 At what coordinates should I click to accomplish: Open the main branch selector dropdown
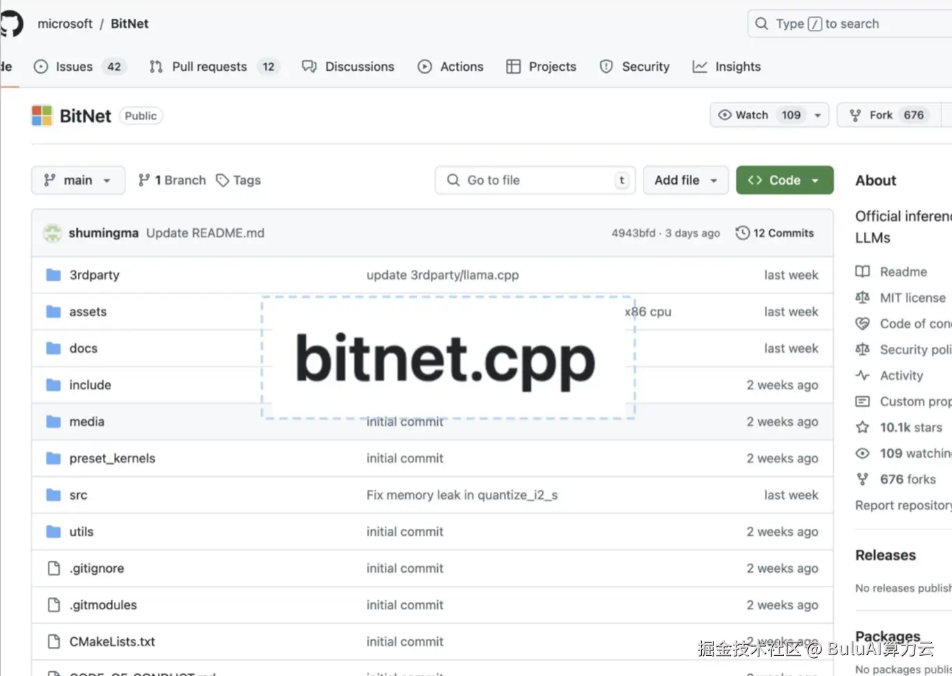(x=79, y=180)
